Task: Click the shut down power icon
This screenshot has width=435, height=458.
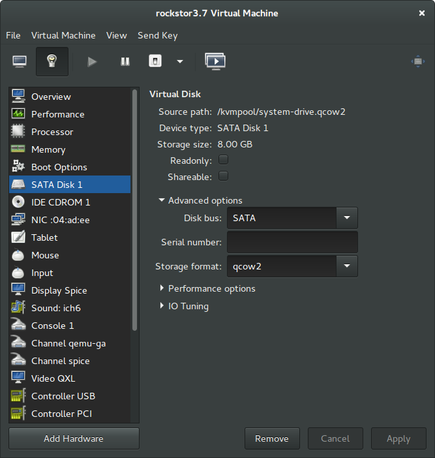Action: click(x=155, y=61)
